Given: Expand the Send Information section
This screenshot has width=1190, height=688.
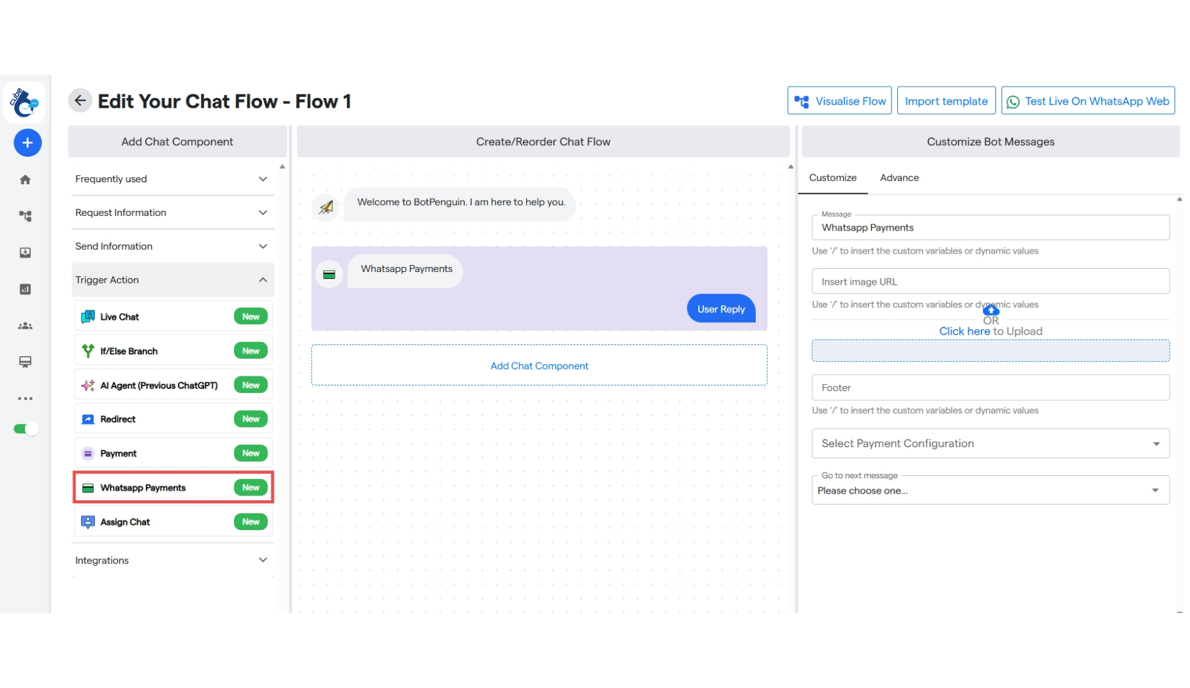Looking at the screenshot, I should point(173,247).
